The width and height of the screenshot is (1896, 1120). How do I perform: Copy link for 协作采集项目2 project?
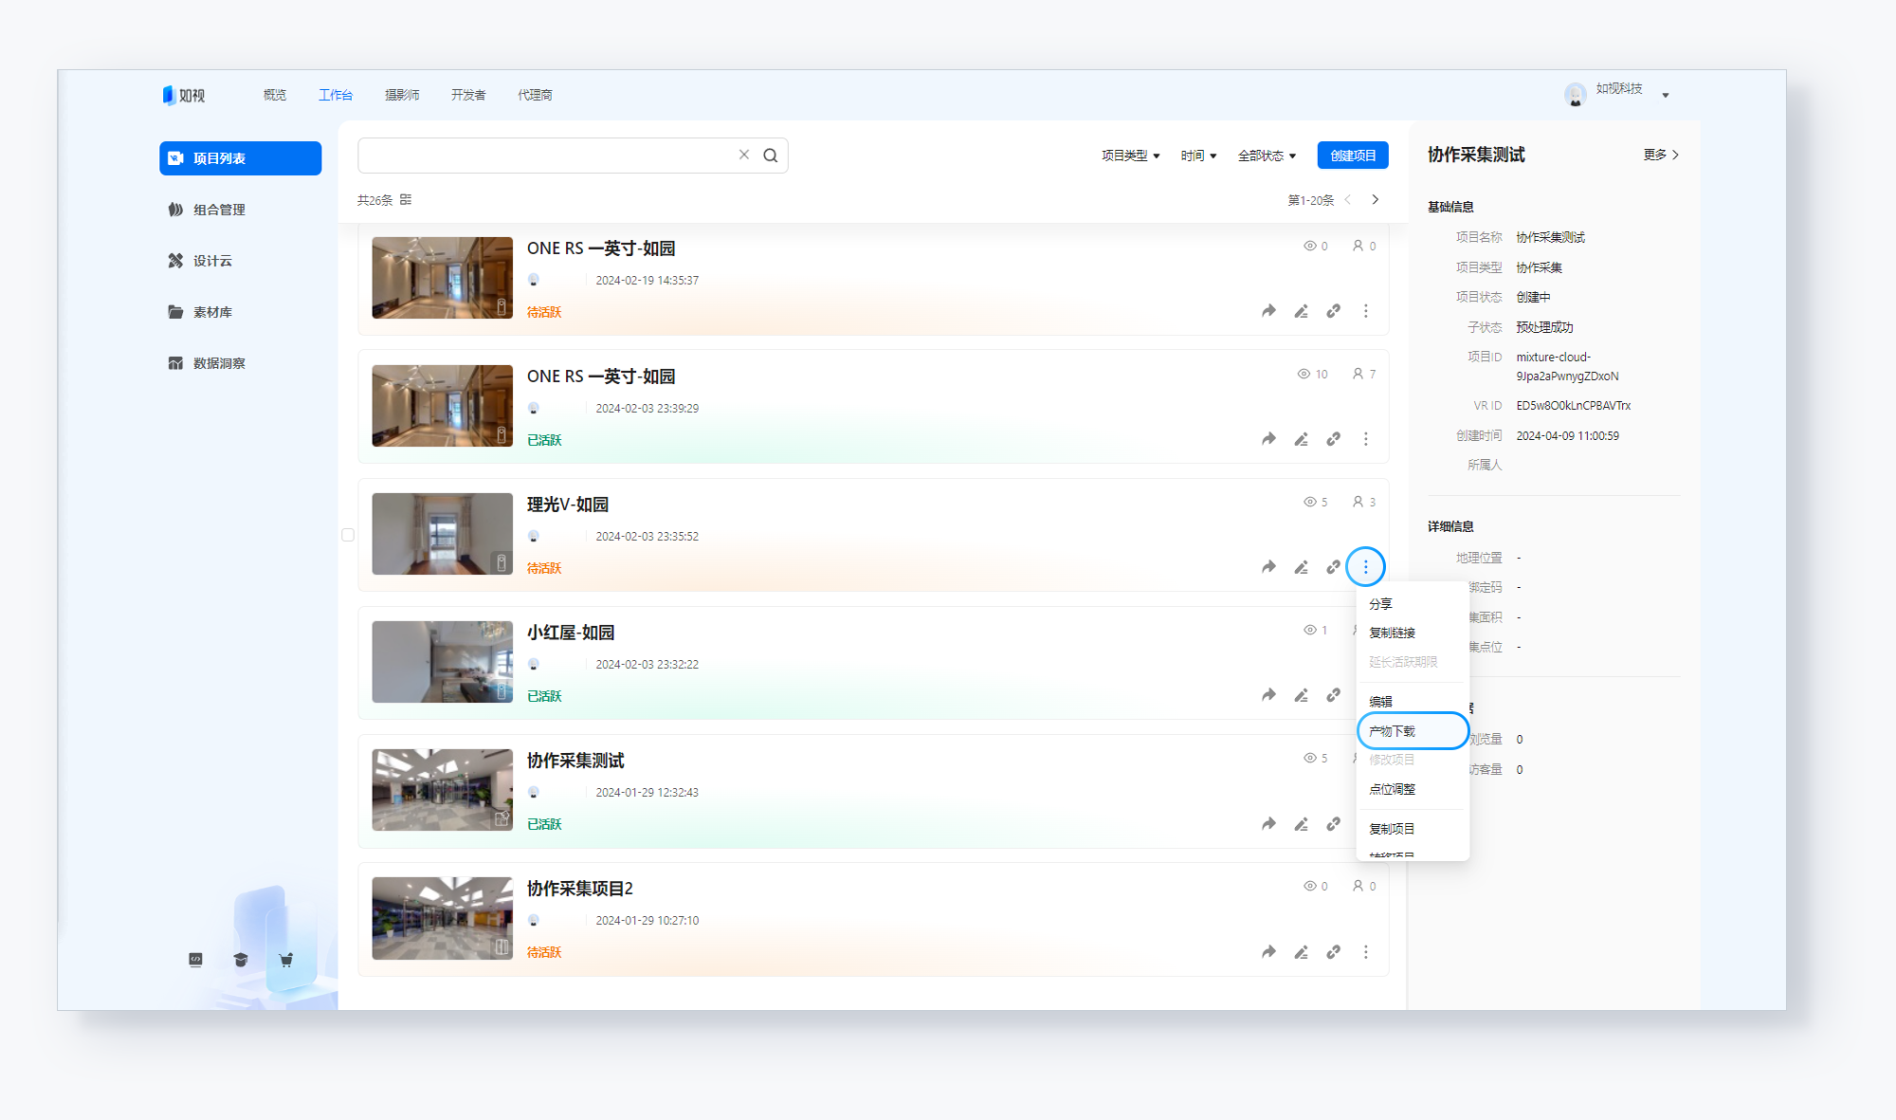[x=1333, y=952]
